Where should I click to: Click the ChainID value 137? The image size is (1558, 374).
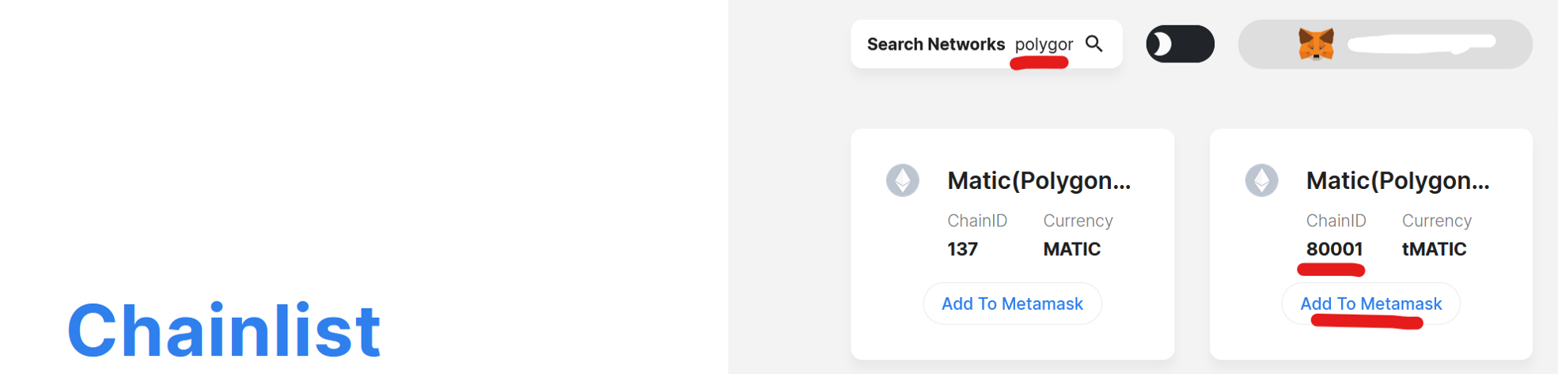(962, 249)
